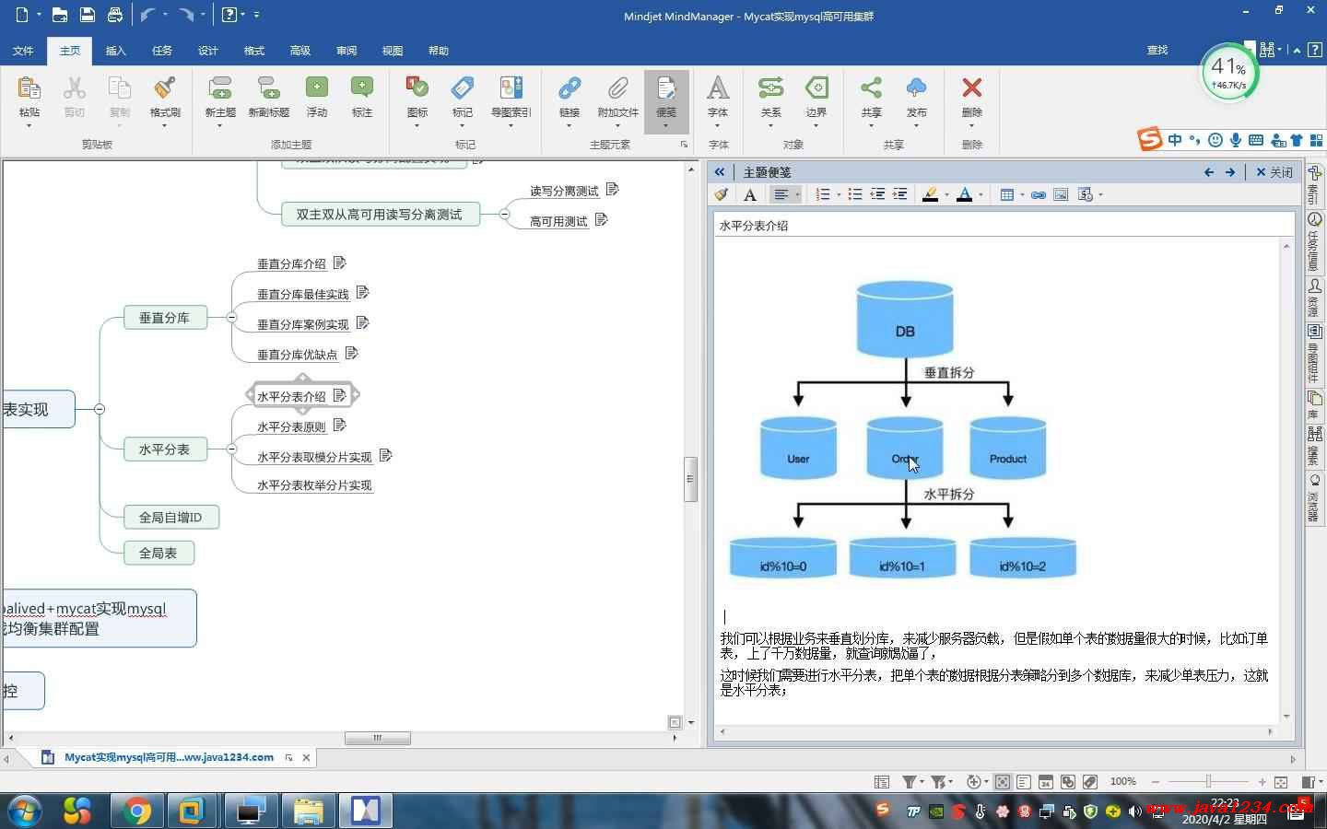Click the fit map button in status bar
The height and width of the screenshot is (829, 1327).
[1281, 782]
